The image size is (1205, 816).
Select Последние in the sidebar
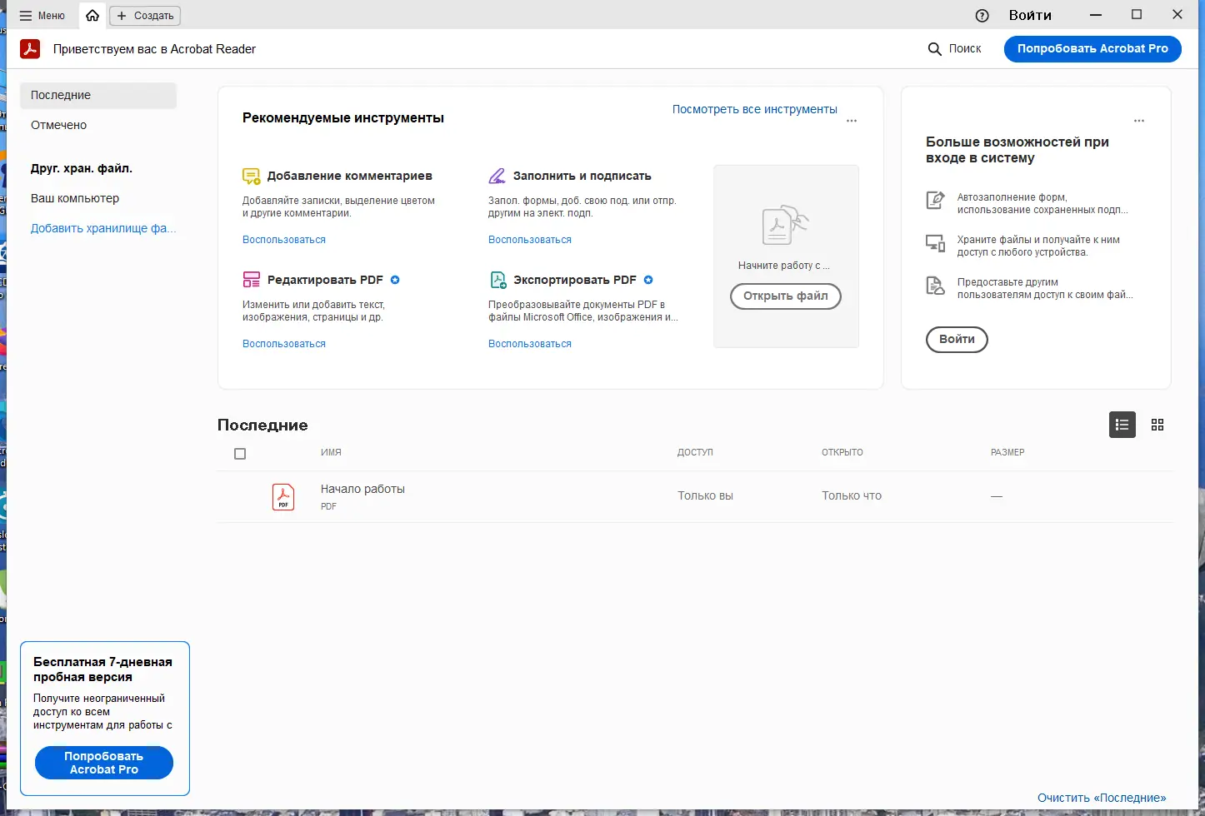(x=98, y=95)
